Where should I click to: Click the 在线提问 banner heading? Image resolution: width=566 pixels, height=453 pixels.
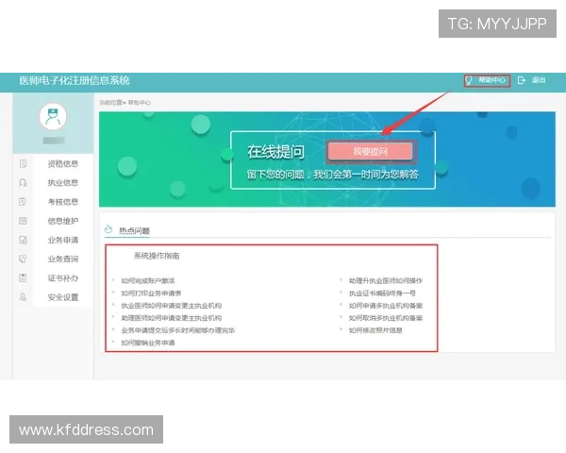[x=275, y=152]
